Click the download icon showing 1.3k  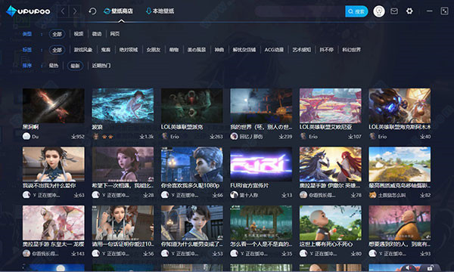click(141, 137)
